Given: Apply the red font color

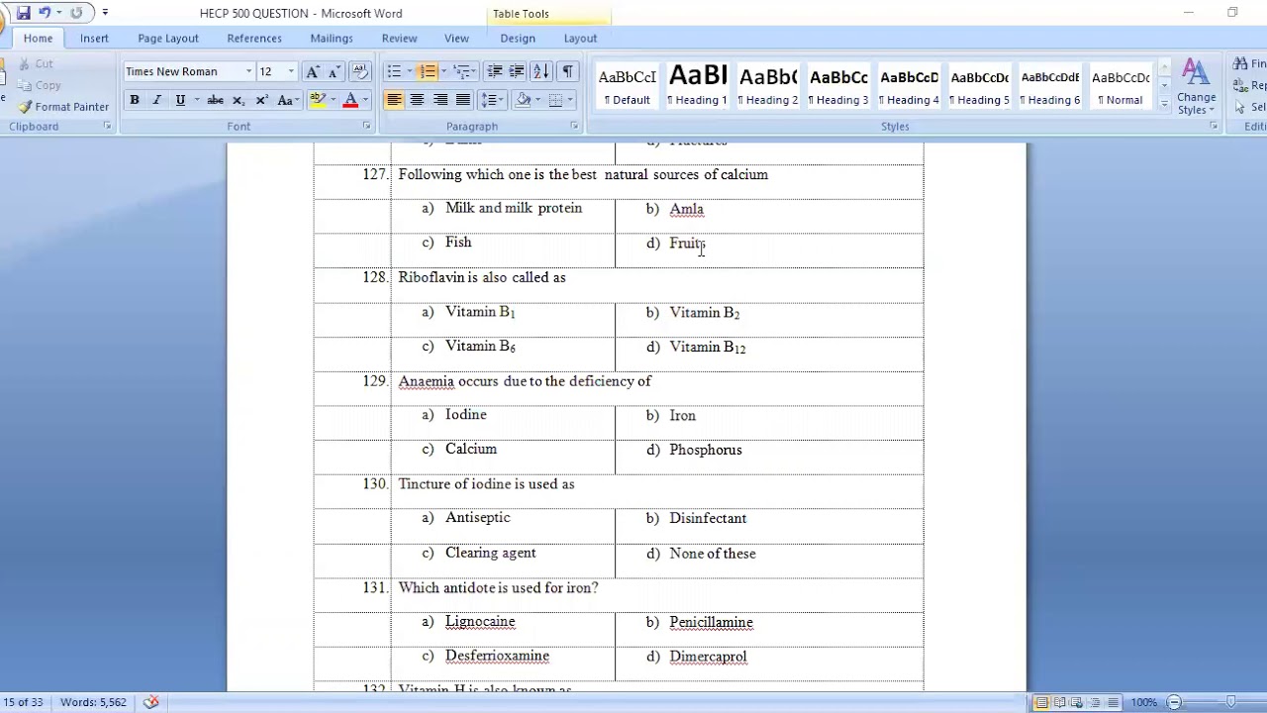Looking at the screenshot, I should [350, 100].
